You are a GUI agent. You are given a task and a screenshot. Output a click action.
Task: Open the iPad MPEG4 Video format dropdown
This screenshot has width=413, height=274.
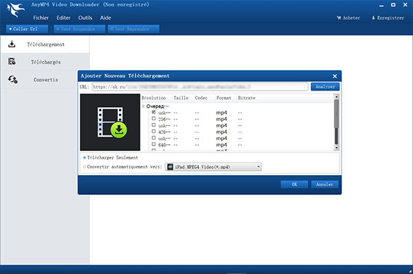click(213, 167)
